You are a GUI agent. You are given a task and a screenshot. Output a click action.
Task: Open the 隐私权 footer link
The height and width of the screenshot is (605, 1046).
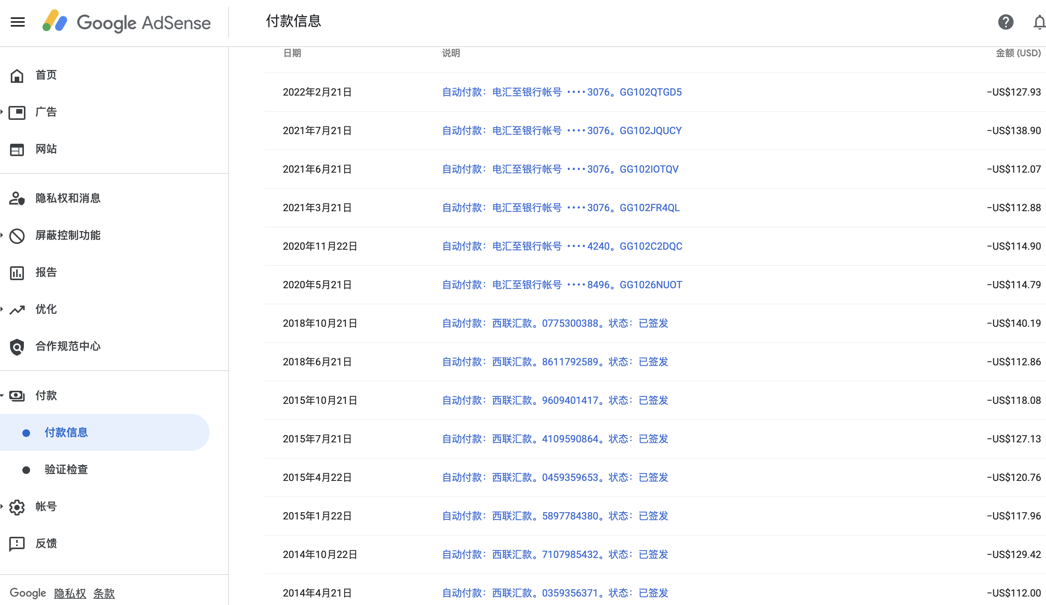tap(70, 593)
